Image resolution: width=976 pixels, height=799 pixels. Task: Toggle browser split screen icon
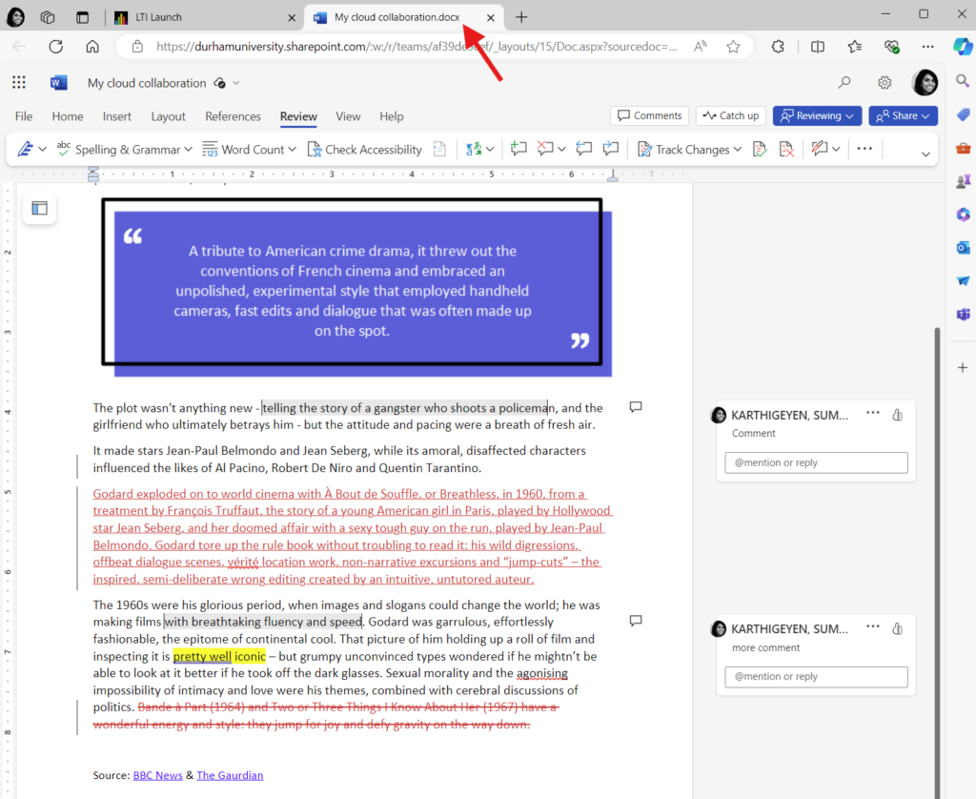coord(817,46)
